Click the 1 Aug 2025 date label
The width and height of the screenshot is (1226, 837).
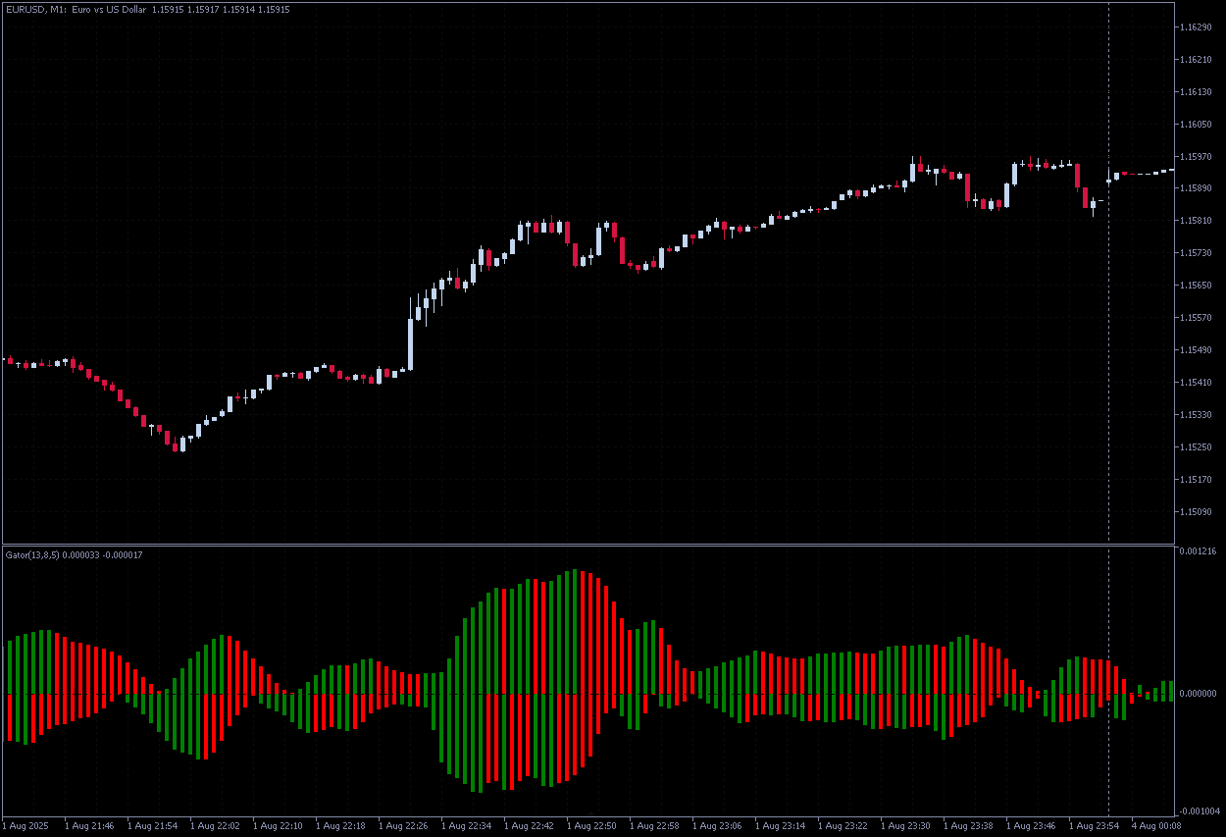click(x=27, y=826)
